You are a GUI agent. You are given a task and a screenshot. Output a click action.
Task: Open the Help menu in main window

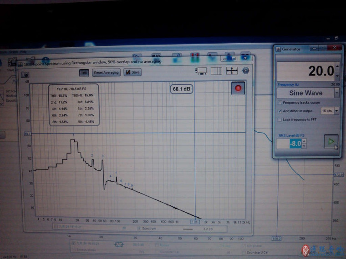pyautogui.click(x=23, y=52)
